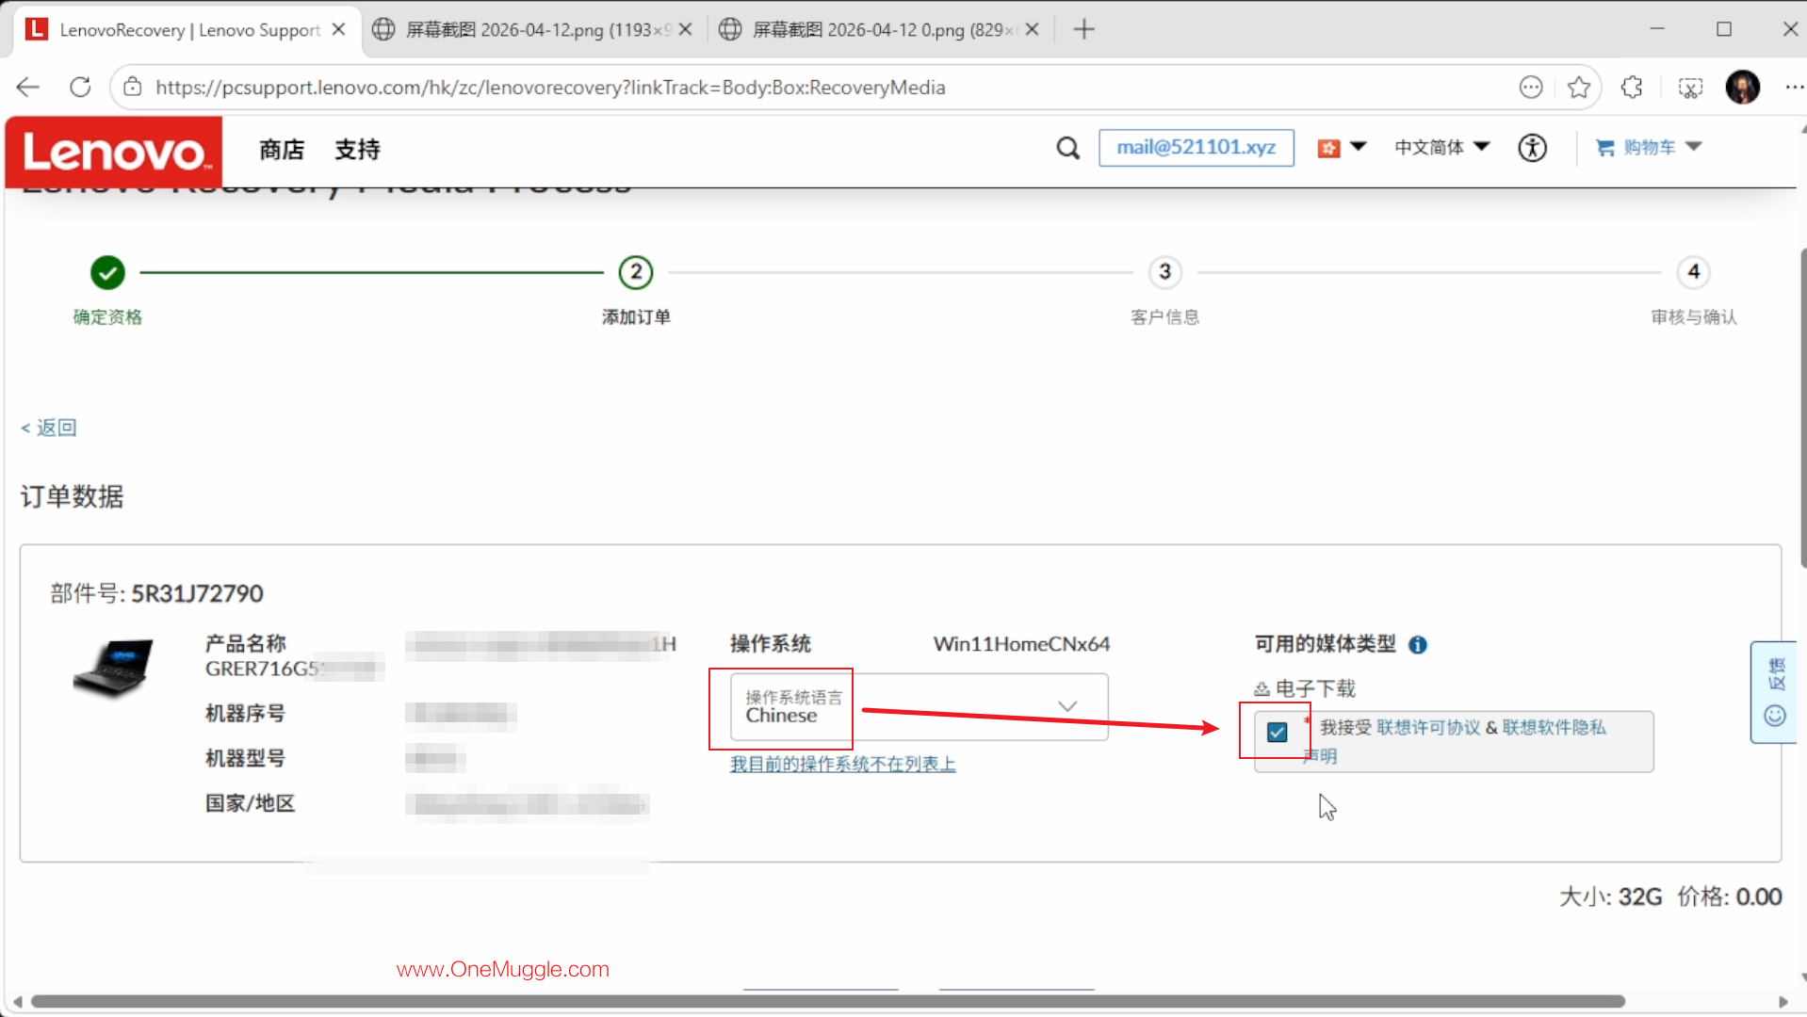
Task: Show info about available media types
Action: click(1418, 645)
